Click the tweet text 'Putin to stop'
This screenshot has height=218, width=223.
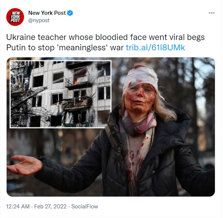30,47
